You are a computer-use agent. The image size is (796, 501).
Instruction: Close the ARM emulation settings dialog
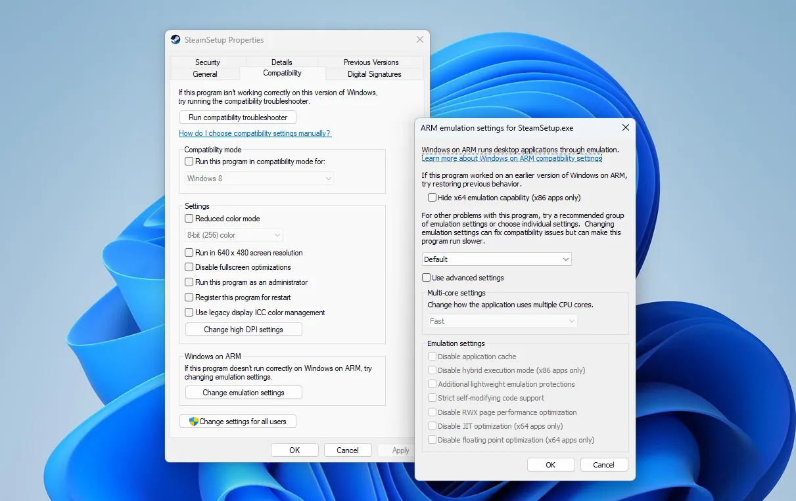(625, 128)
